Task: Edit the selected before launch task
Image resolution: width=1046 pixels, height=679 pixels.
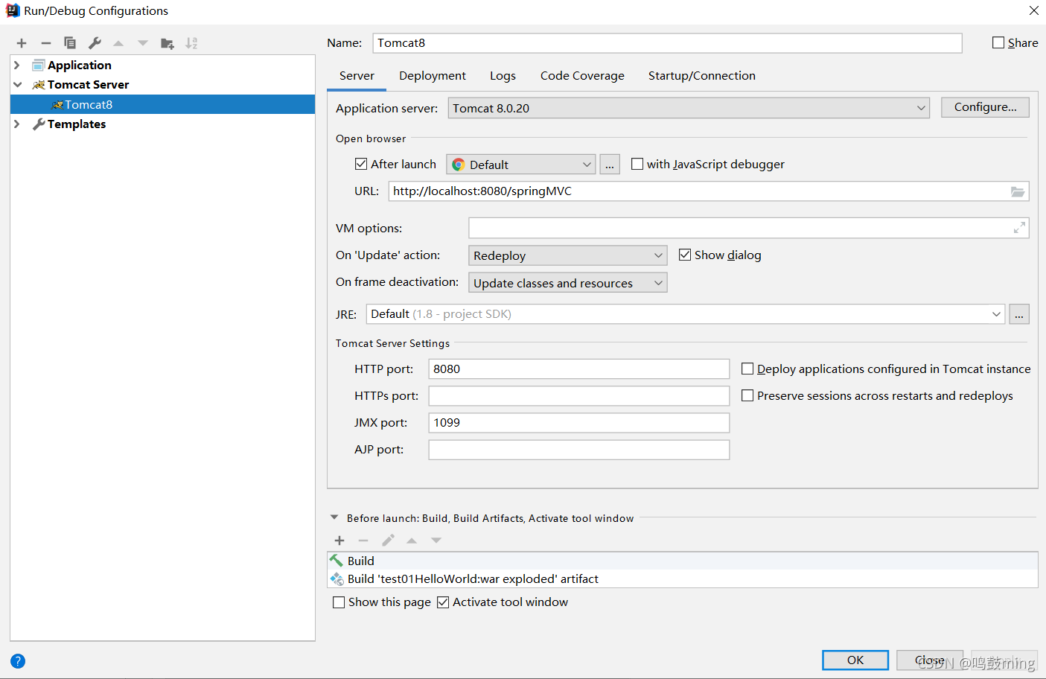Action: coord(388,541)
